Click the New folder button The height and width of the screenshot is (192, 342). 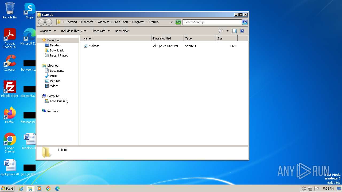click(122, 31)
